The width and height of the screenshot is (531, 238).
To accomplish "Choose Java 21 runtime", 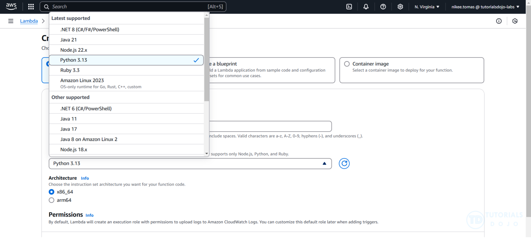I will (x=126, y=40).
